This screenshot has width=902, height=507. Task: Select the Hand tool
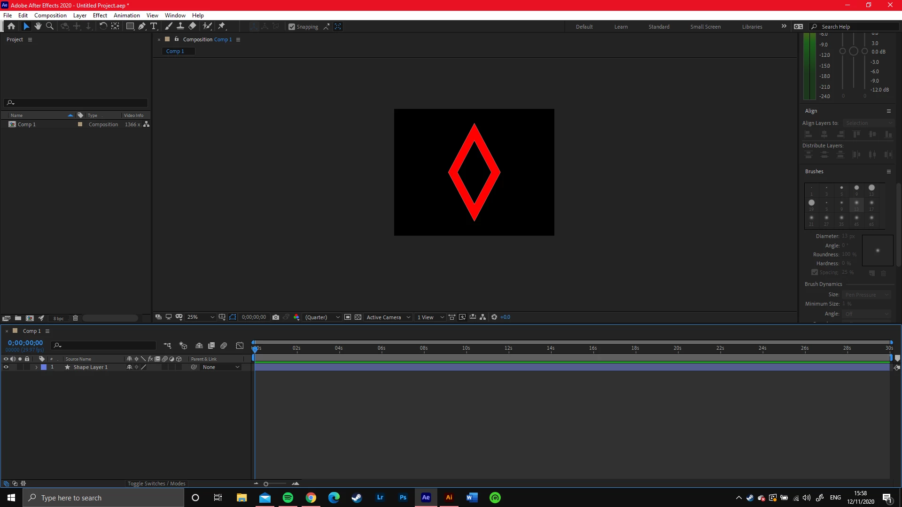pos(38,26)
